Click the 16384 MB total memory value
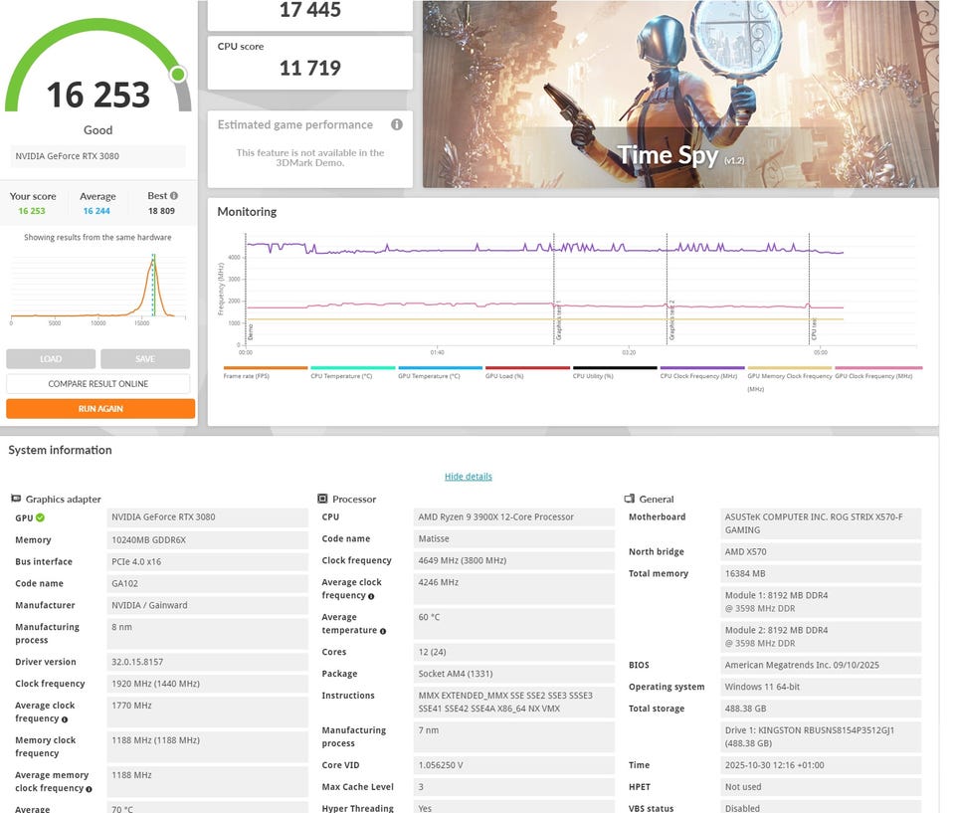Image resolution: width=955 pixels, height=813 pixels. click(x=821, y=573)
